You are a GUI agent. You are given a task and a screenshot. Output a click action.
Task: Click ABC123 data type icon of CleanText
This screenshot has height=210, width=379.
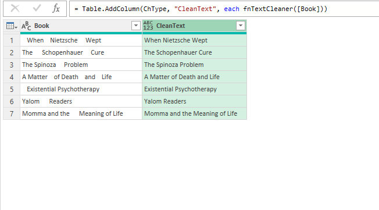coord(148,26)
